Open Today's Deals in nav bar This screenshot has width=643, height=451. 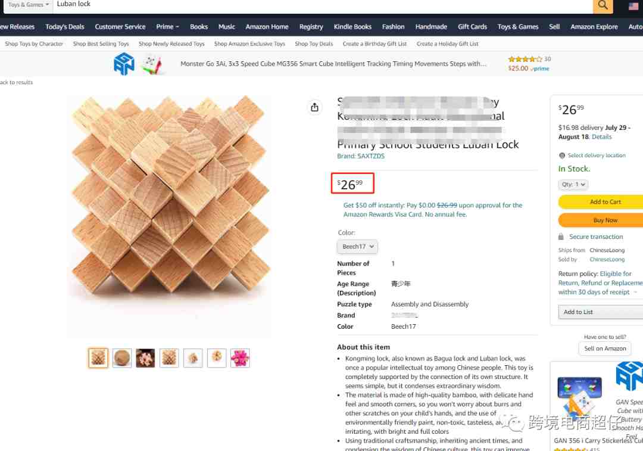pos(65,27)
